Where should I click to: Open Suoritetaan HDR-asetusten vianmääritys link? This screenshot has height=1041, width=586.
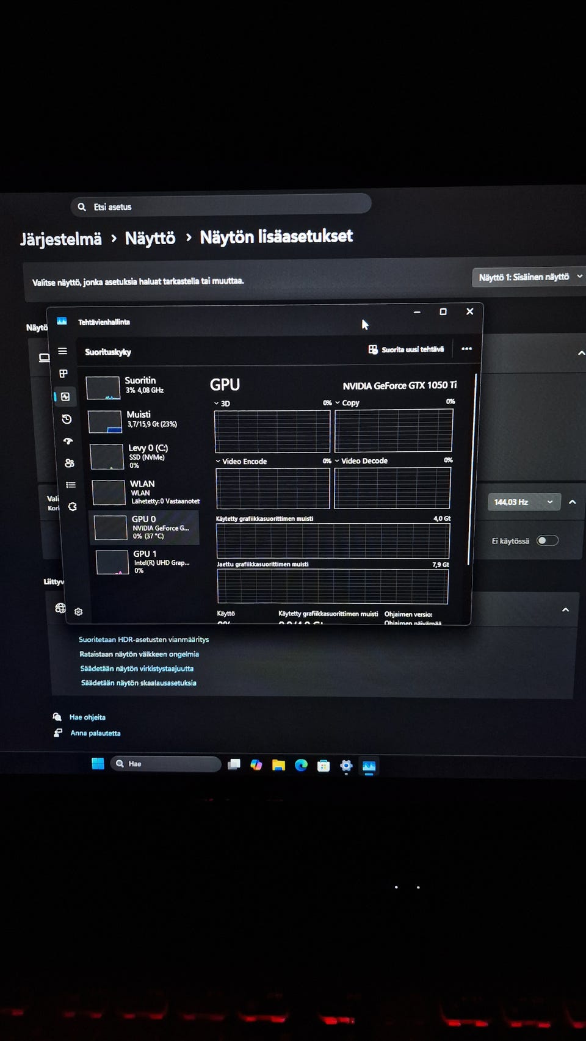tap(144, 639)
